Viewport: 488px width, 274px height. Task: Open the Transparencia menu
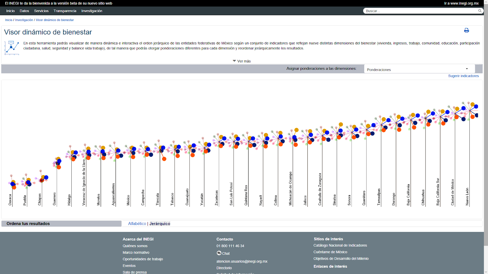65,11
